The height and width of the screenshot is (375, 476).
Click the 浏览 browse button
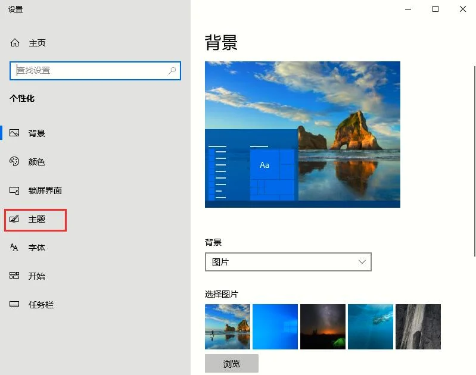(232, 364)
